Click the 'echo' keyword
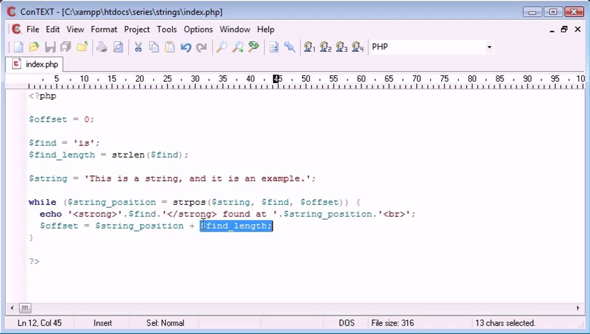Image resolution: width=590 pixels, height=334 pixels. [51, 214]
